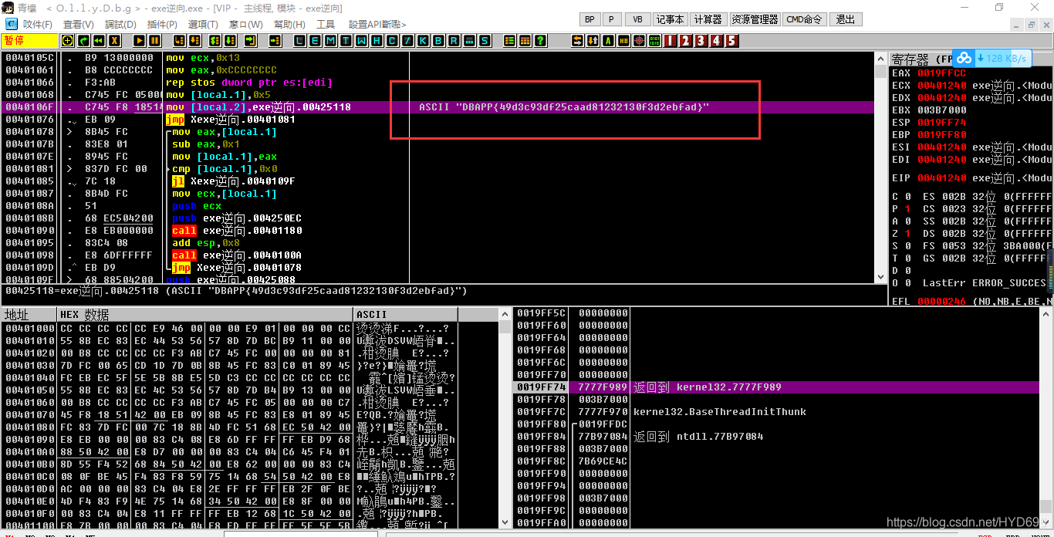Viewport: 1054px width, 537px height.
Task: Click the blue cloud network speed widget
Action: coord(992,58)
